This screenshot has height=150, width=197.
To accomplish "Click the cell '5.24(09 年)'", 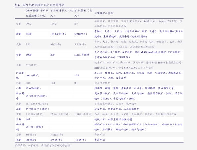I will 81,34.
